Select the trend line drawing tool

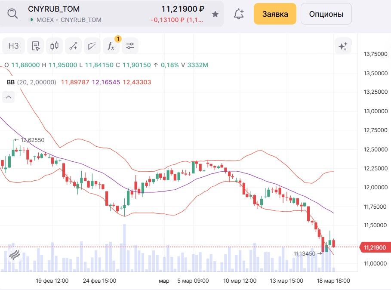coord(73,46)
